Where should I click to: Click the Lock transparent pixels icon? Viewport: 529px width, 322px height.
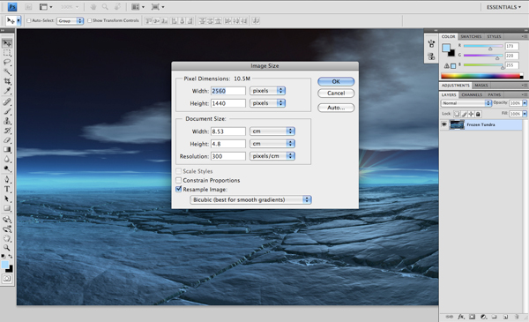tap(457, 114)
